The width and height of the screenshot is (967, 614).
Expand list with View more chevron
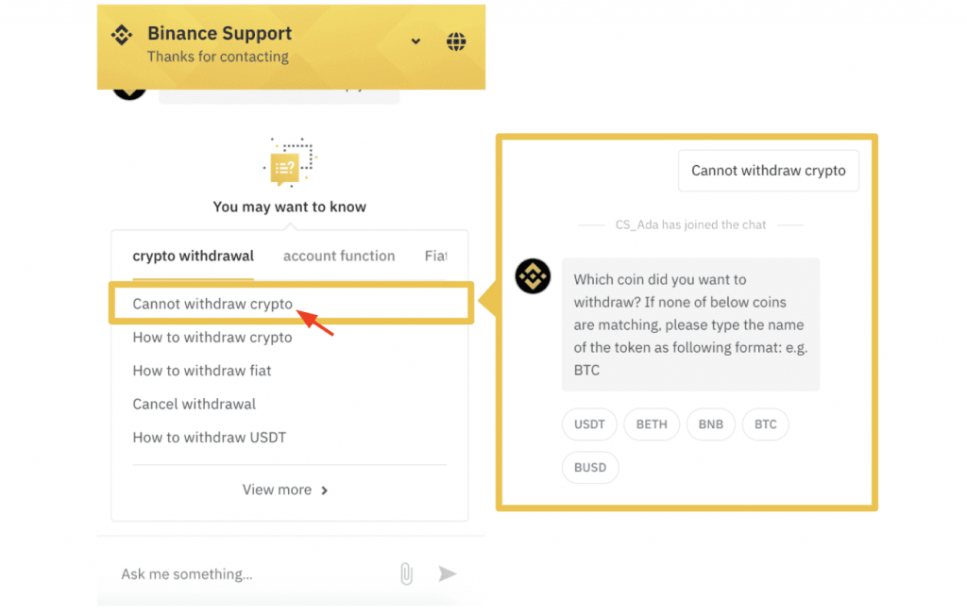325,490
